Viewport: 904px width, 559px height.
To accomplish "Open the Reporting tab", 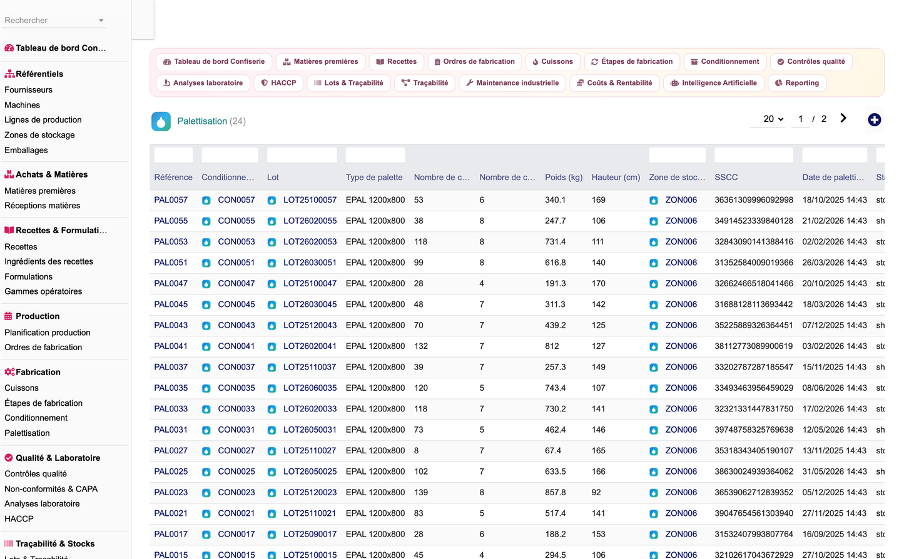I will click(x=797, y=83).
